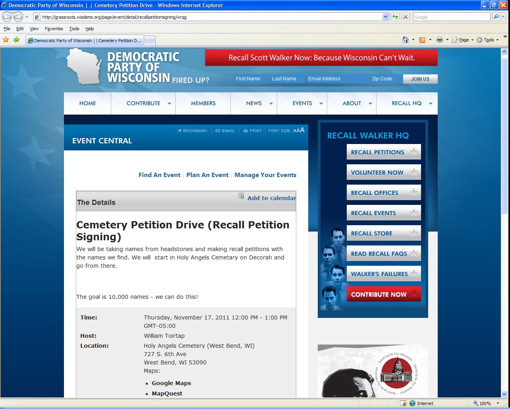Expand the Tools gear menu in command bar
510x409 pixels.
click(x=487, y=40)
